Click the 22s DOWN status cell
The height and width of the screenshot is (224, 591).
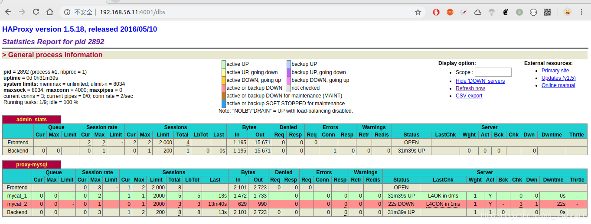point(401,204)
